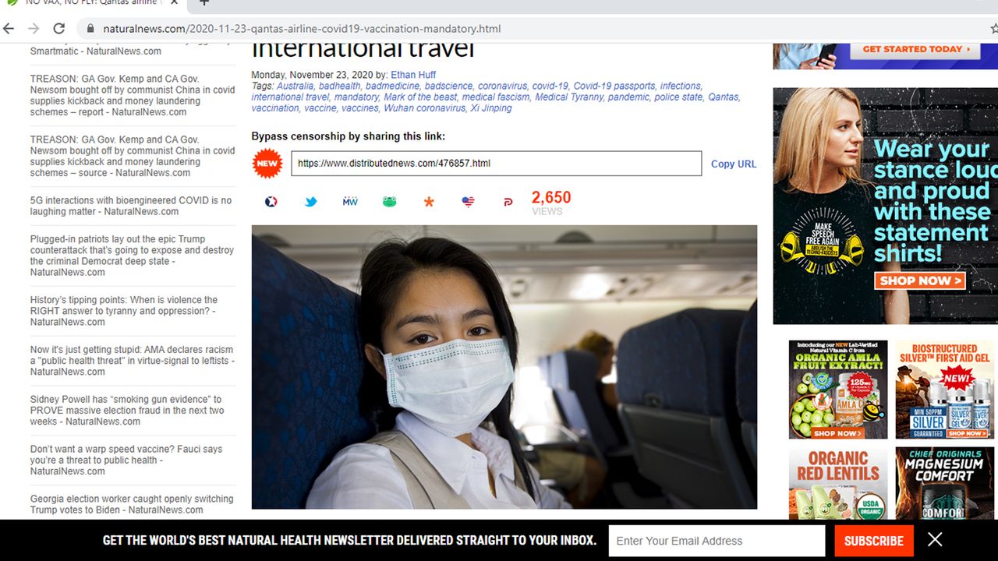Screen dimensions: 998x561
Task: Open author Ethan Huff's page
Action: click(x=413, y=75)
